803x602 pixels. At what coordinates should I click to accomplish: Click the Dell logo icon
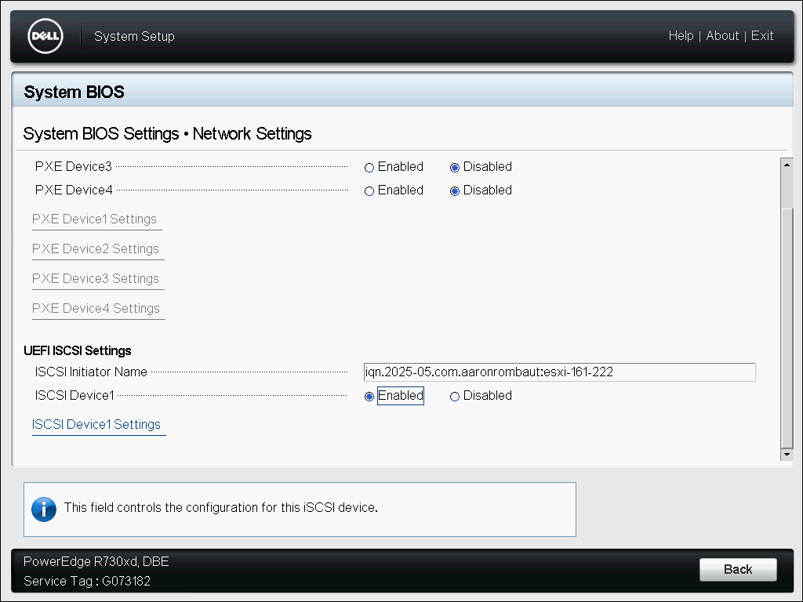click(45, 36)
